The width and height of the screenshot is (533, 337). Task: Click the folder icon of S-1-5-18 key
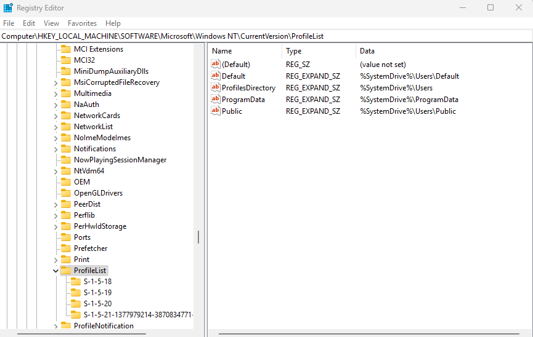tap(76, 282)
